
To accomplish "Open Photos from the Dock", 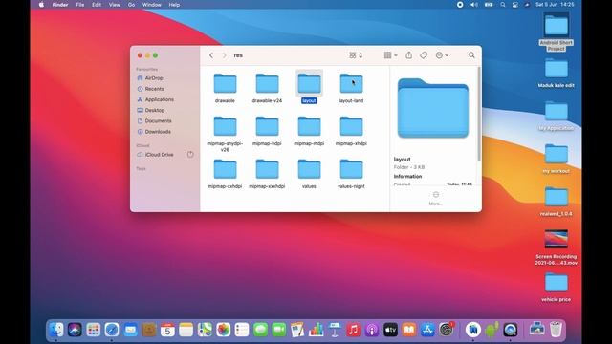I will (x=223, y=330).
